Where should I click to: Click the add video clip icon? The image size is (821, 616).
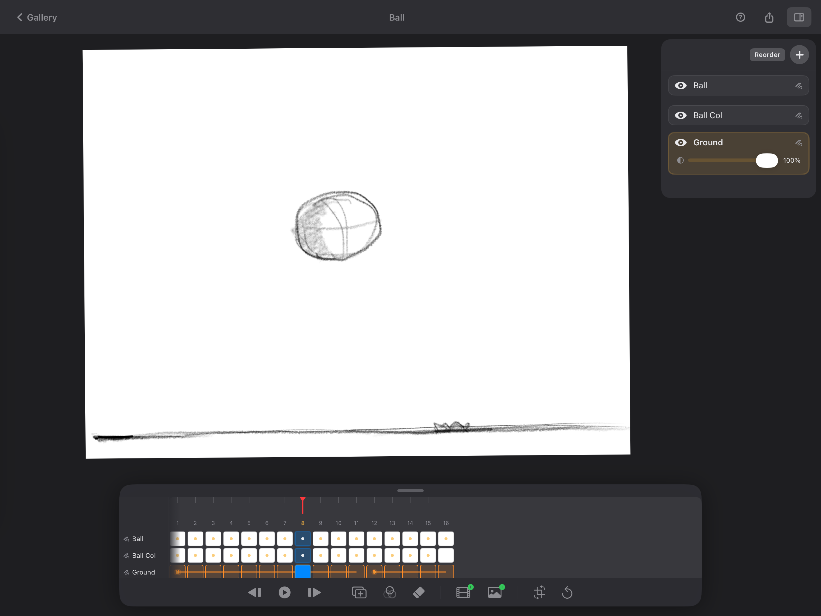464,592
